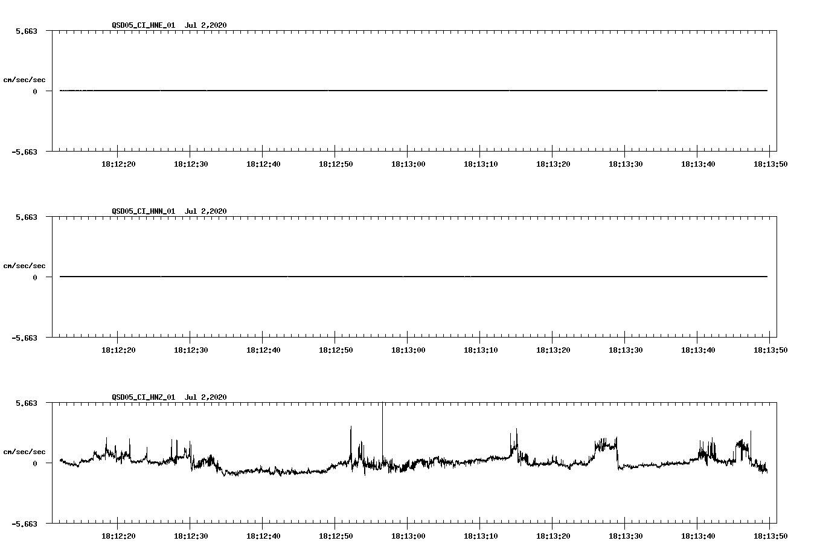
Task: Click the -5.663 label on HNZ plot
Action: [x=25, y=524]
